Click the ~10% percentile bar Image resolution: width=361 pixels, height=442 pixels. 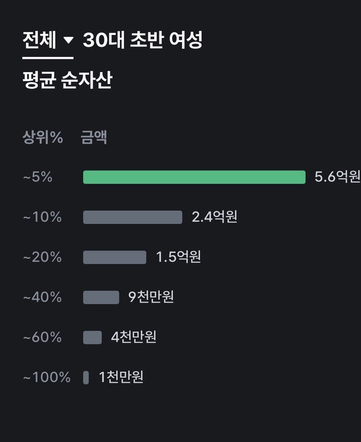(132, 217)
